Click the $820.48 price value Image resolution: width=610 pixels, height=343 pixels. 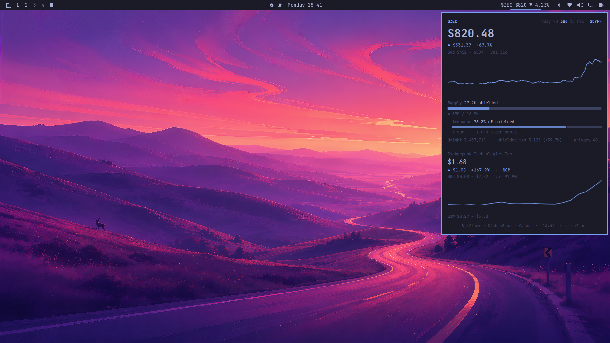point(471,33)
